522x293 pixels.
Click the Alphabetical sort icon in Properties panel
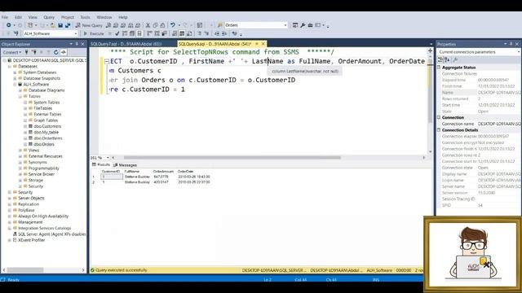pyautogui.click(x=447, y=59)
